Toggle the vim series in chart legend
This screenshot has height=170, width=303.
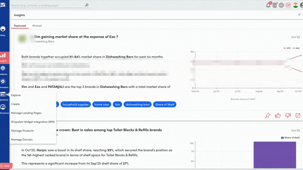click(x=287, y=48)
